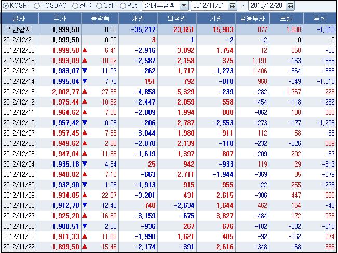The image size is (338, 253).
Task: Click the individual total -35,217
Action: click(143, 29)
